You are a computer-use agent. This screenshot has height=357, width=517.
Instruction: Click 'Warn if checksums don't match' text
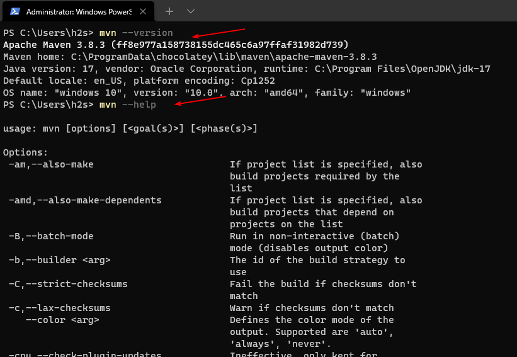(312, 309)
